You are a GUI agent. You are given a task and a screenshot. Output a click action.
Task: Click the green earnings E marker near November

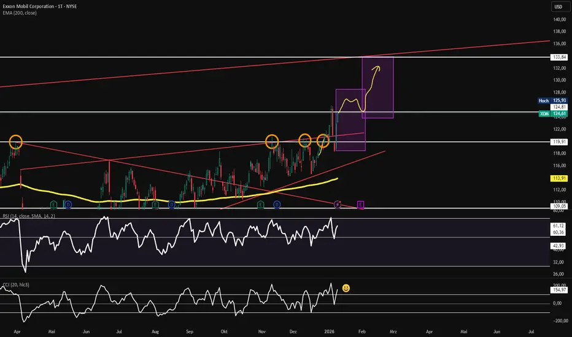click(260, 205)
